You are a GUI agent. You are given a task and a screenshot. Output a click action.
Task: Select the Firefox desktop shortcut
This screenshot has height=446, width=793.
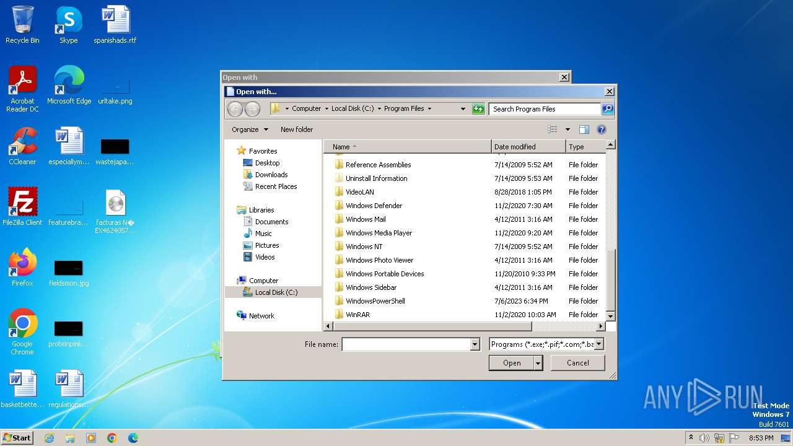tap(22, 268)
